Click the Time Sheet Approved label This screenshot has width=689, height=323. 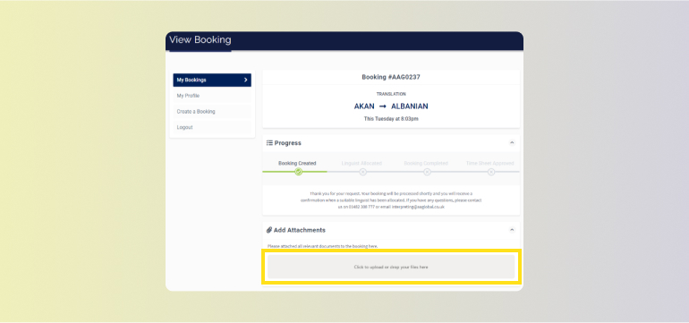pos(490,163)
